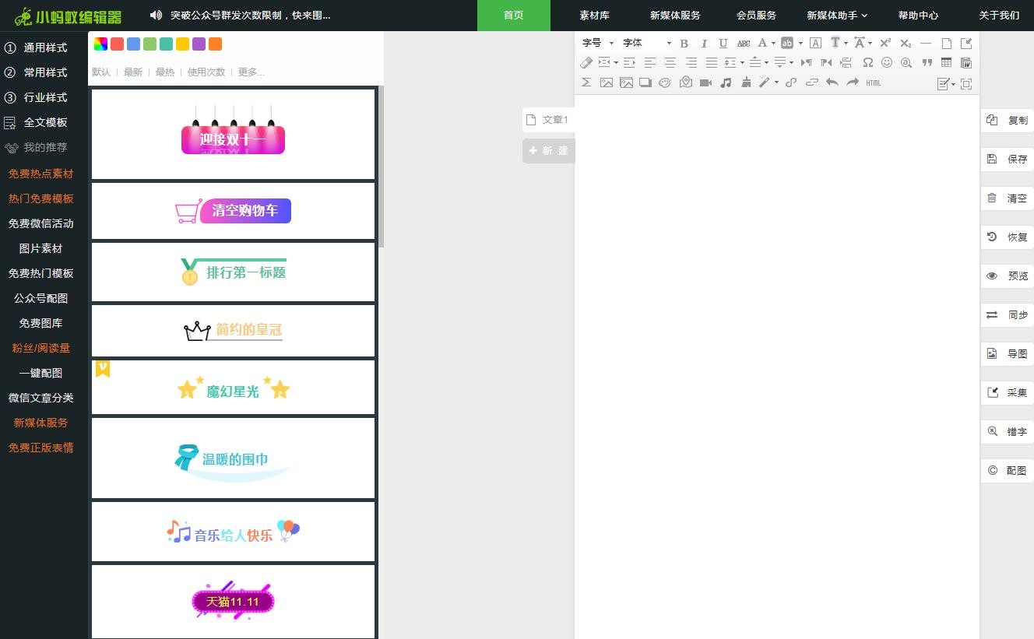
Task: Click the 保存 save button
Action: coord(1008,159)
